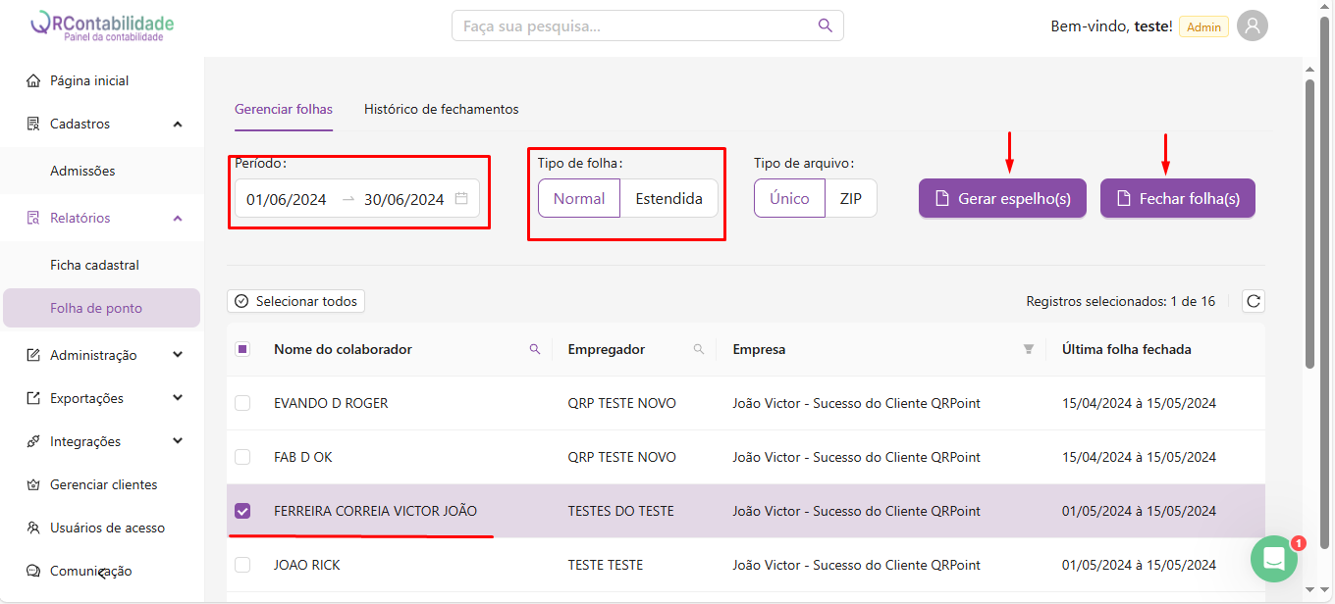The height and width of the screenshot is (604, 1335).
Task: Select the Estendida sheet type option
Action: (x=668, y=199)
